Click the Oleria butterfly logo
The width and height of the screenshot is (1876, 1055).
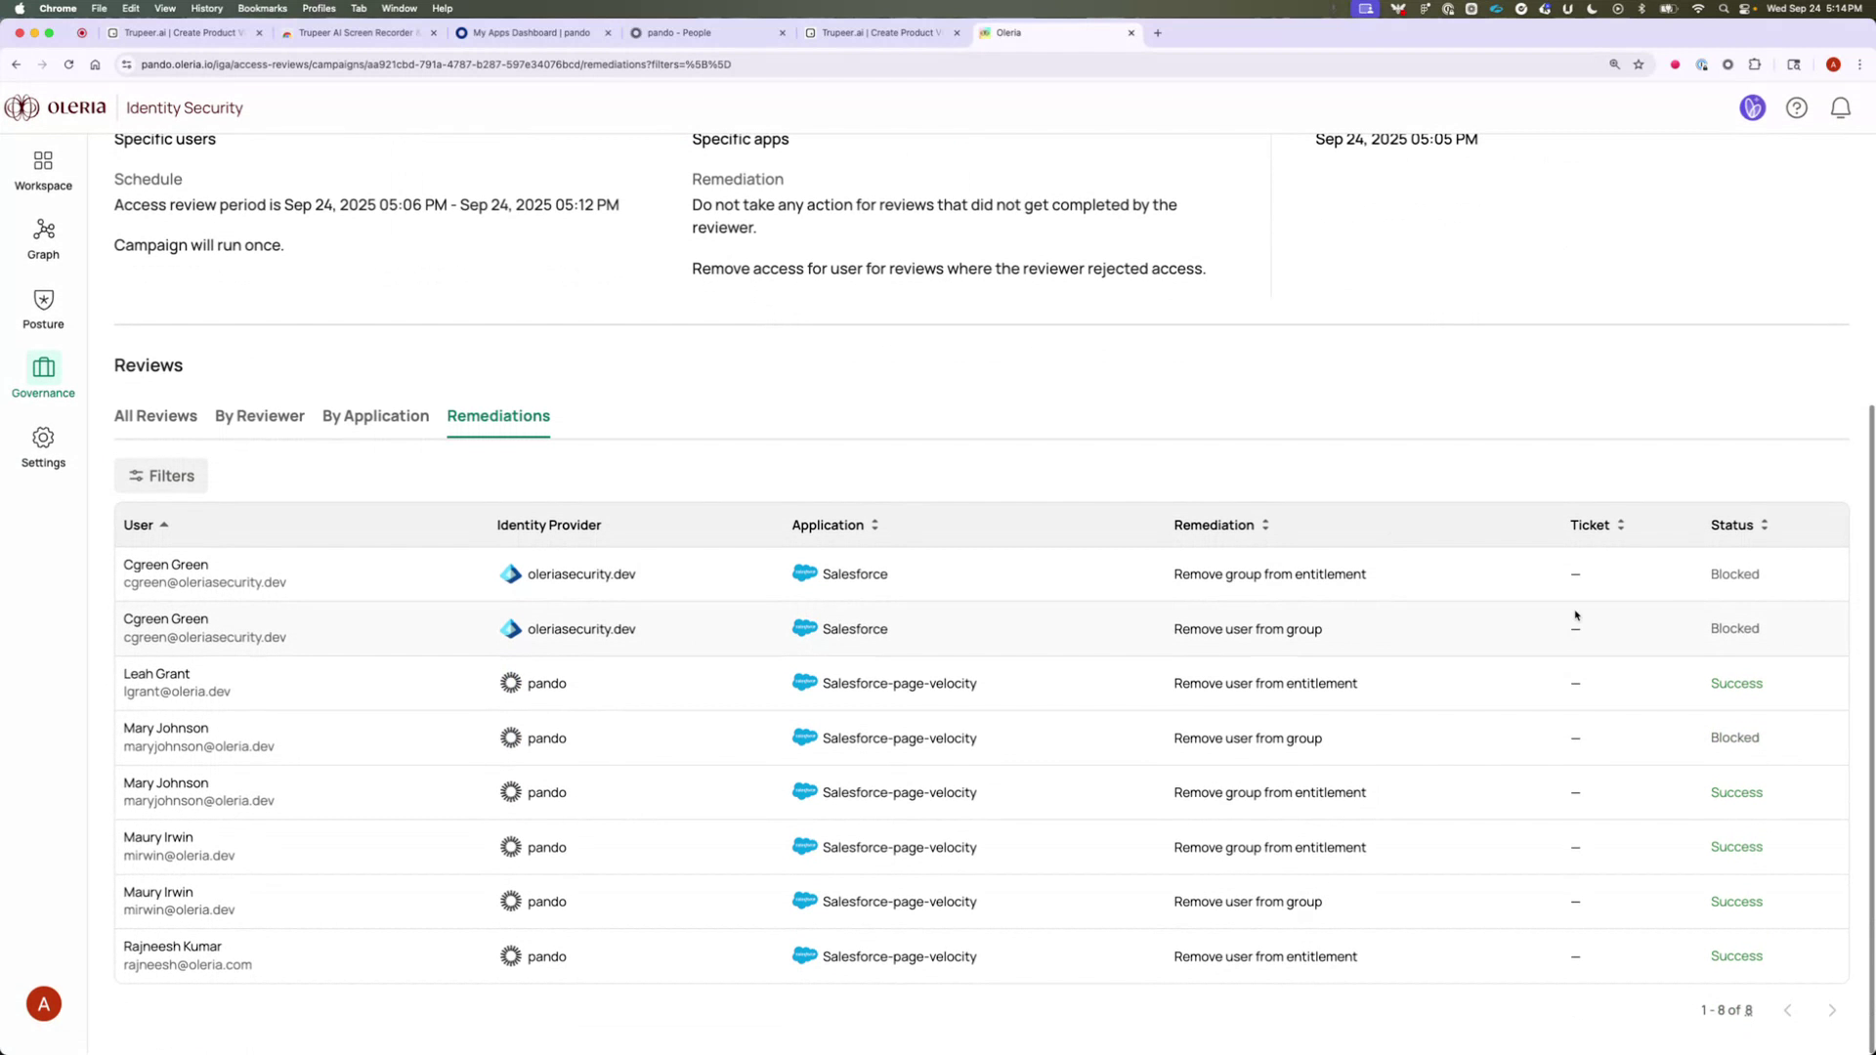[x=21, y=107]
